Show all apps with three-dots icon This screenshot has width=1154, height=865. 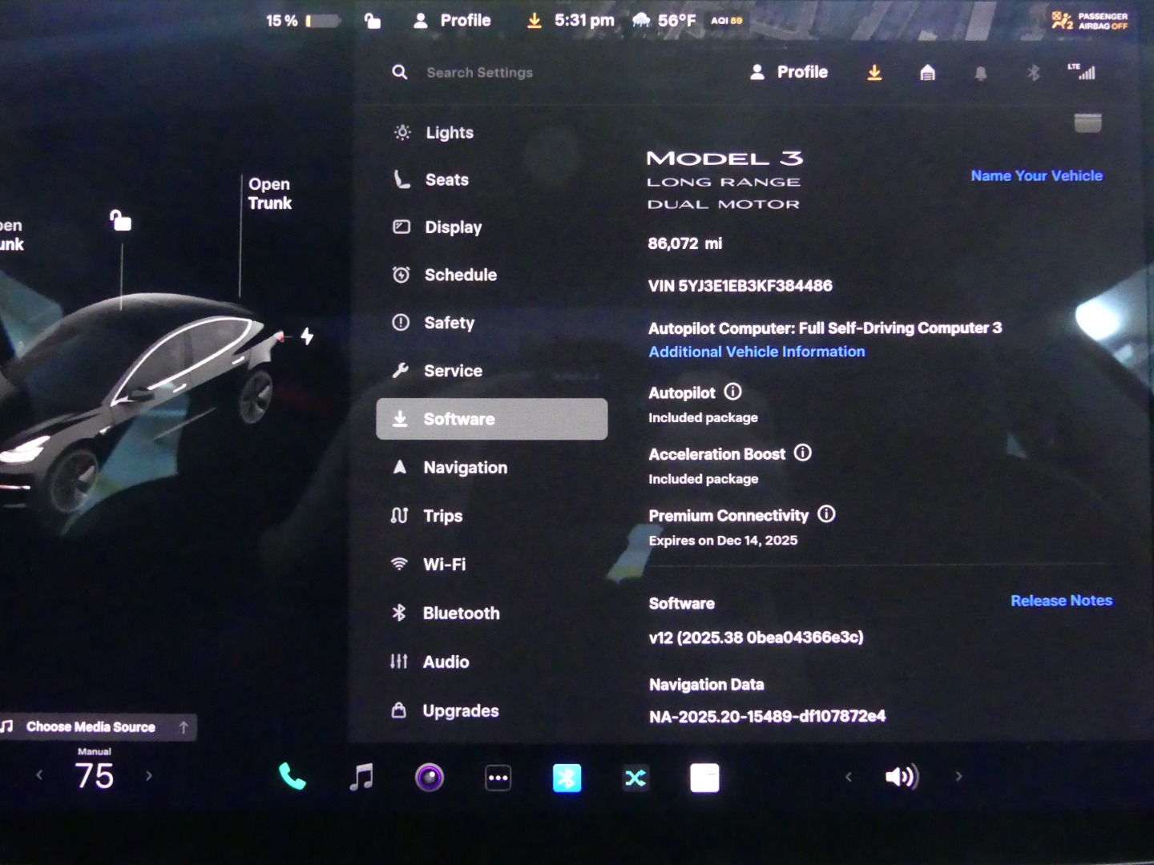(498, 778)
